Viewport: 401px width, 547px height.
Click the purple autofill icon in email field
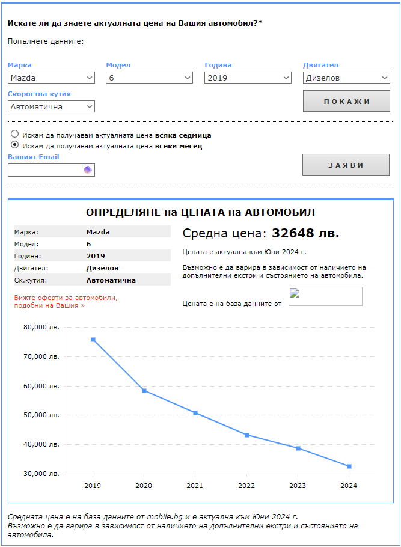[x=88, y=170]
